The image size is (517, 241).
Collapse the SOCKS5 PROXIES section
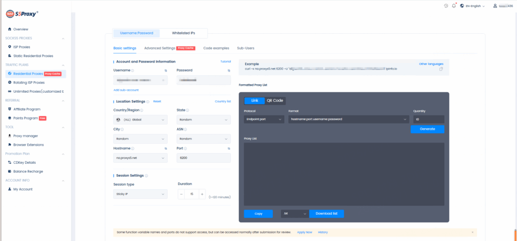coord(63,38)
